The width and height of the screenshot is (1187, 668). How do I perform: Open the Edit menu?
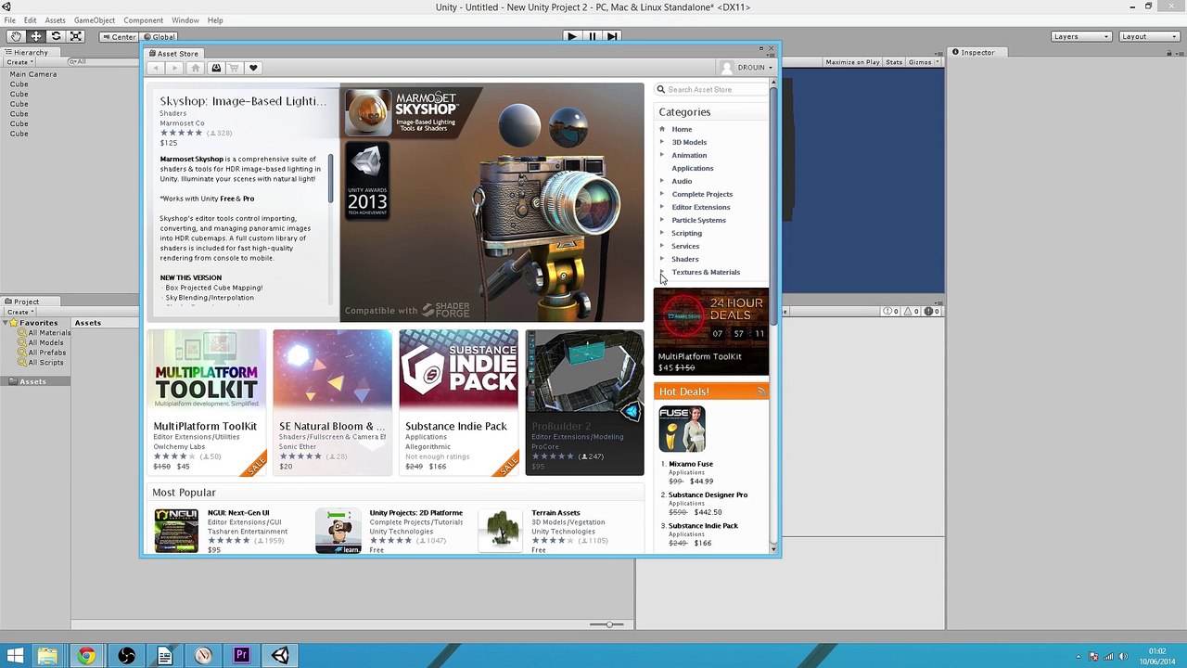point(31,20)
